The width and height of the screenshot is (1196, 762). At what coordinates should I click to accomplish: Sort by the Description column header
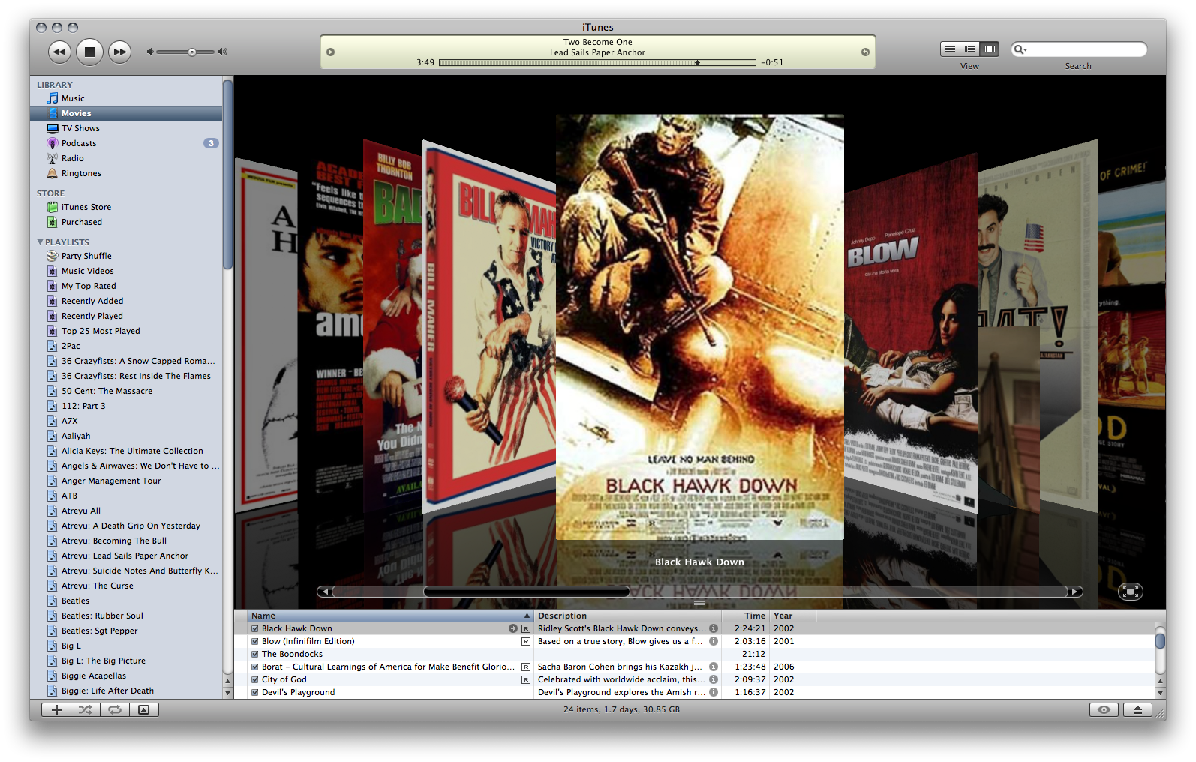(x=627, y=616)
